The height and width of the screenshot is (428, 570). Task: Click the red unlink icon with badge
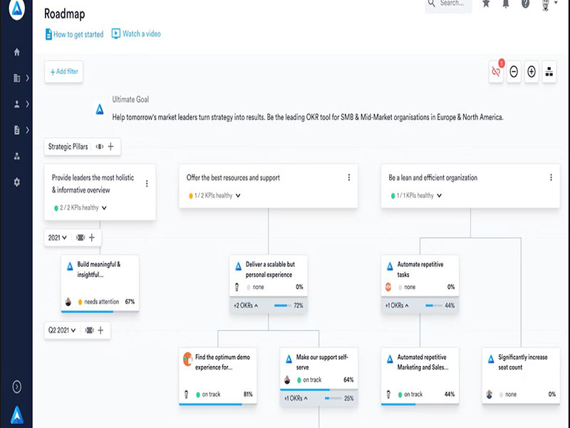496,71
